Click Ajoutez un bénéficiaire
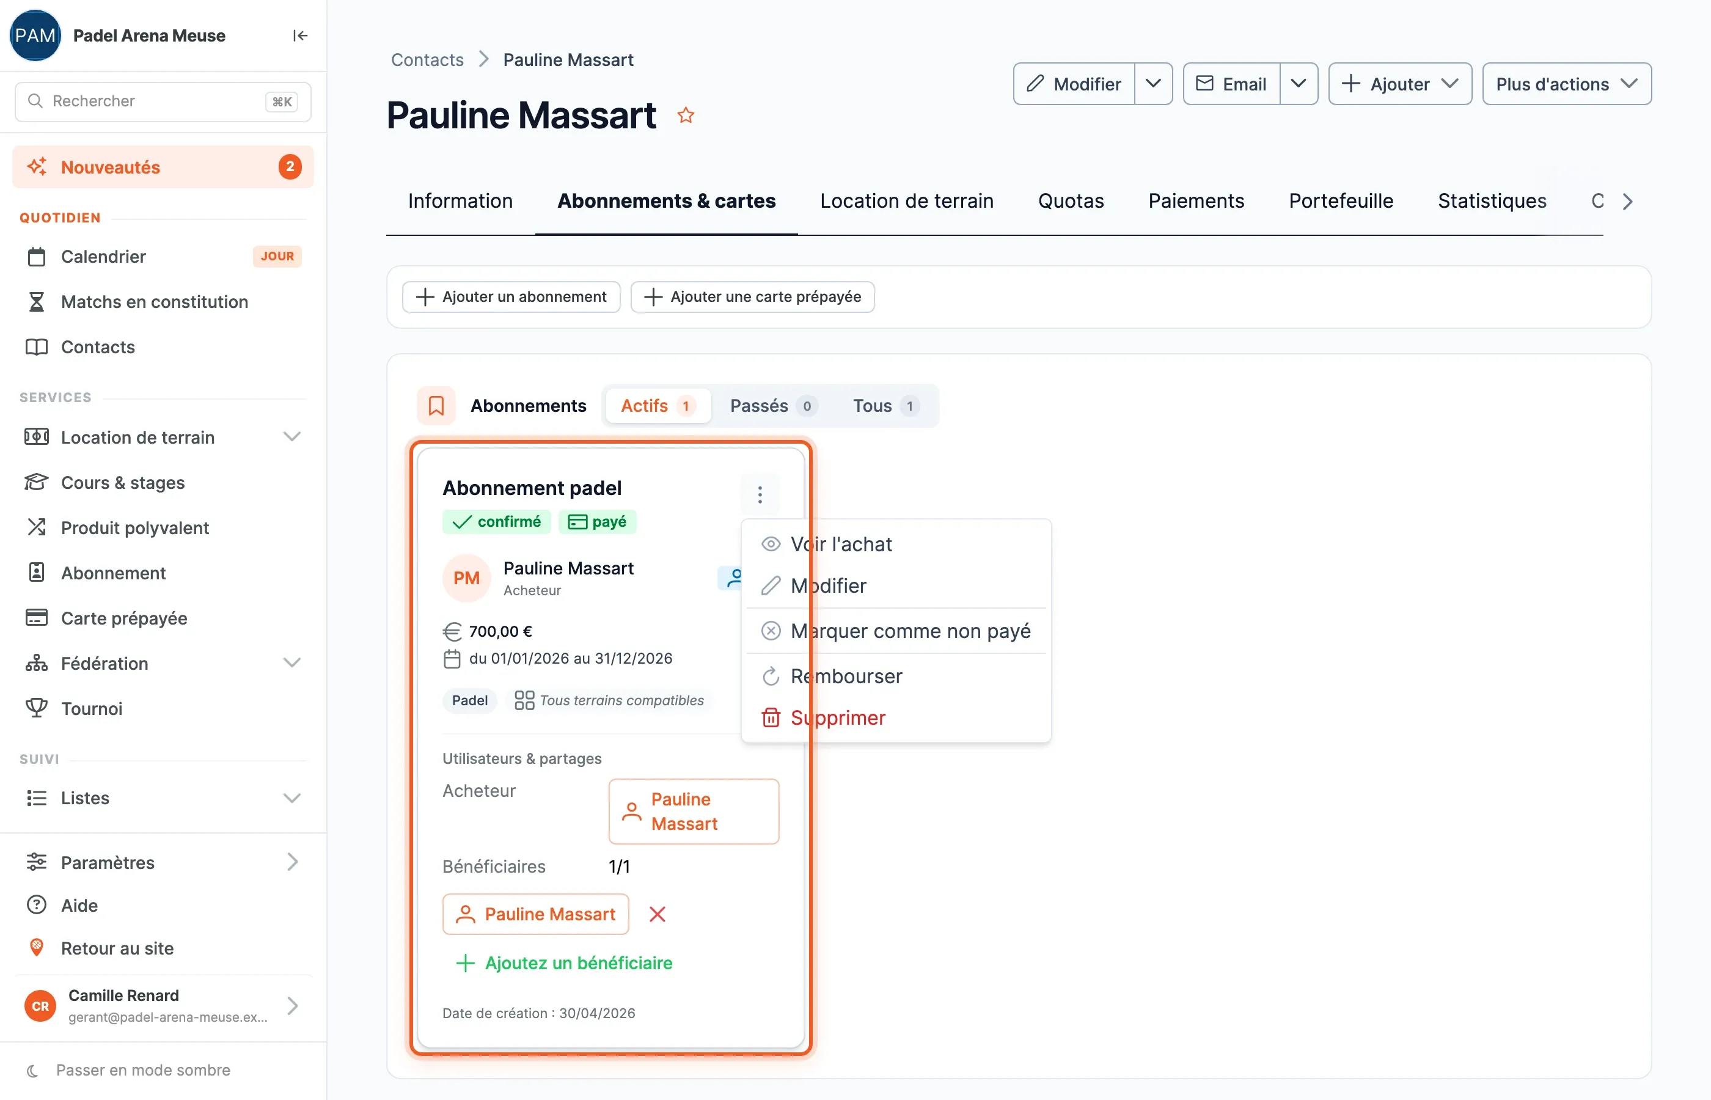 (x=564, y=963)
